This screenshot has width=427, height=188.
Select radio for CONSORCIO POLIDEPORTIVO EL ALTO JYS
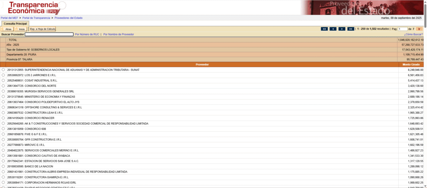pos(3,102)
